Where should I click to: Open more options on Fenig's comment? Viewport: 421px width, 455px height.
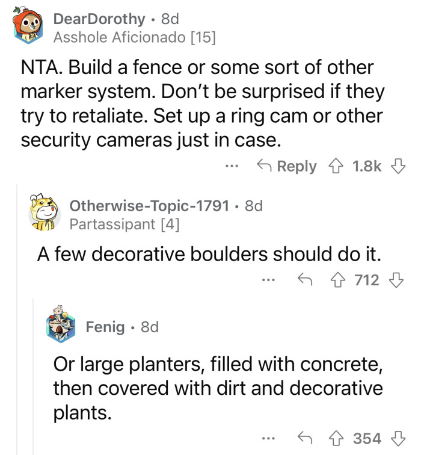[x=268, y=437]
